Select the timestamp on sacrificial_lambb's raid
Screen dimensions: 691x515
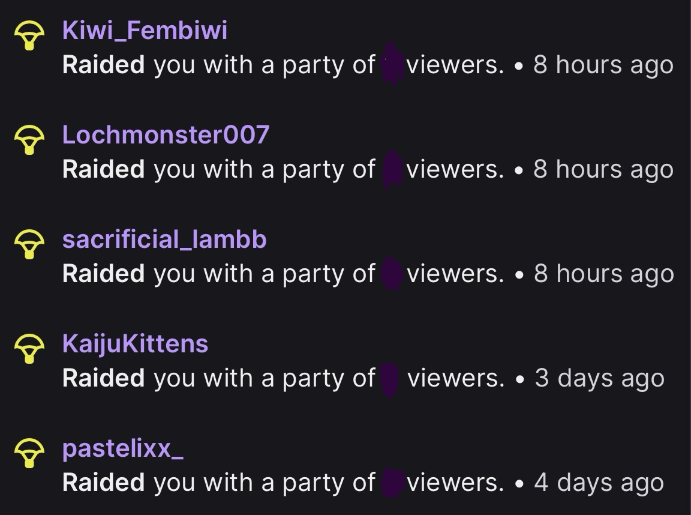[603, 274]
